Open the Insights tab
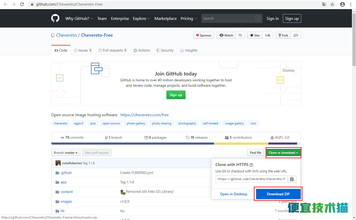 (x=189, y=50)
